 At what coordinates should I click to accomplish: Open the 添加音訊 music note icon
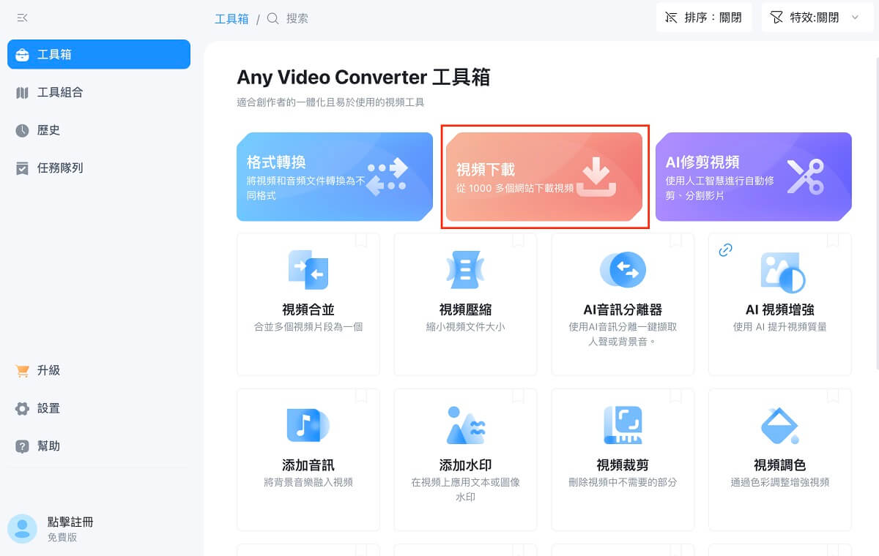pos(308,425)
